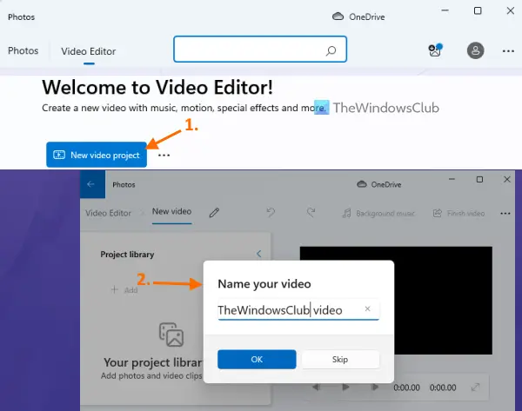
Task: Click the New video project button
Action: (x=97, y=155)
